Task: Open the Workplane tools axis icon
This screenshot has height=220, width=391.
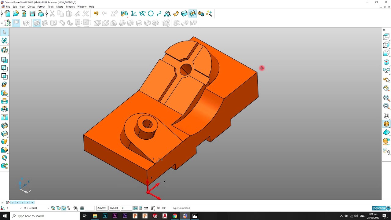Action: coord(134,13)
